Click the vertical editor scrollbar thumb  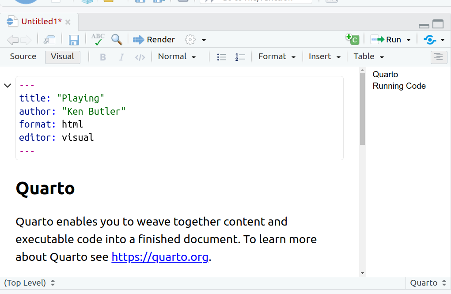click(x=363, y=109)
